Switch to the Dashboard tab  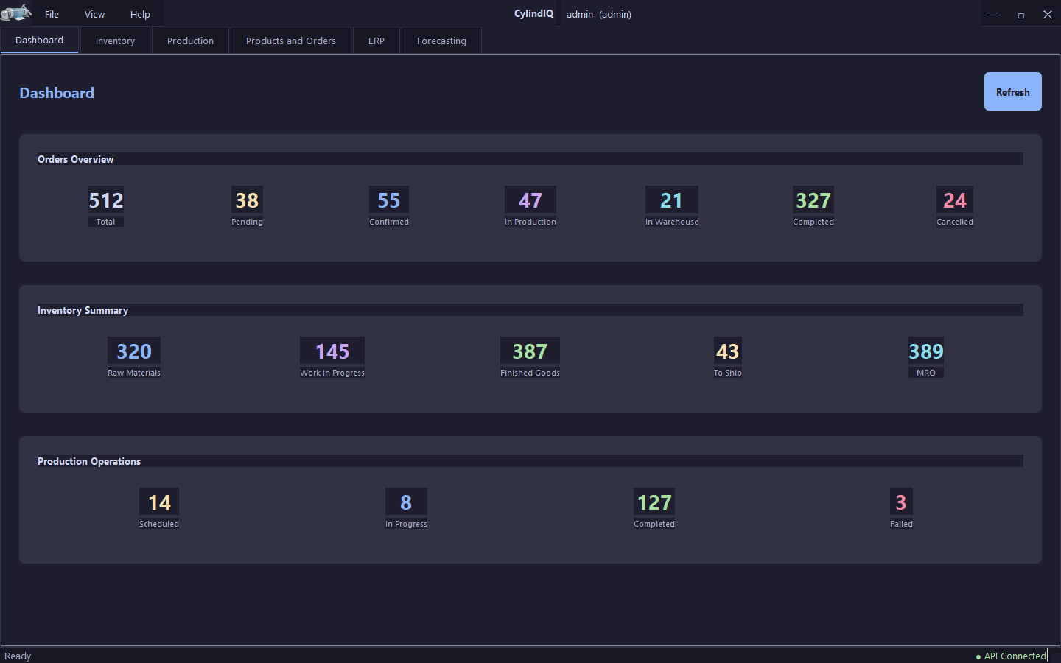coord(40,41)
